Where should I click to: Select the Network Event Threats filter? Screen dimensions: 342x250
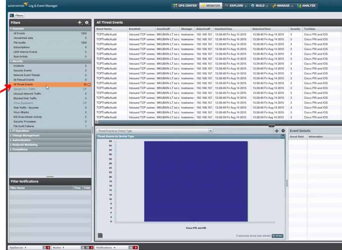tap(50, 75)
